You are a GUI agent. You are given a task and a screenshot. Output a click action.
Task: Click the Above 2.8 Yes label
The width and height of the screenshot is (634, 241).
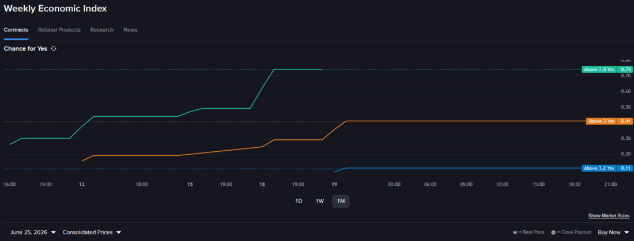[599, 70]
